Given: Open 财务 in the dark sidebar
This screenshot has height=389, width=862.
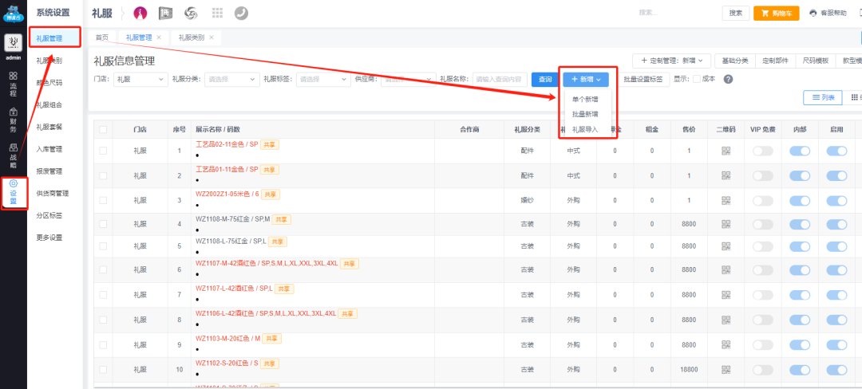Looking at the screenshot, I should [x=14, y=120].
